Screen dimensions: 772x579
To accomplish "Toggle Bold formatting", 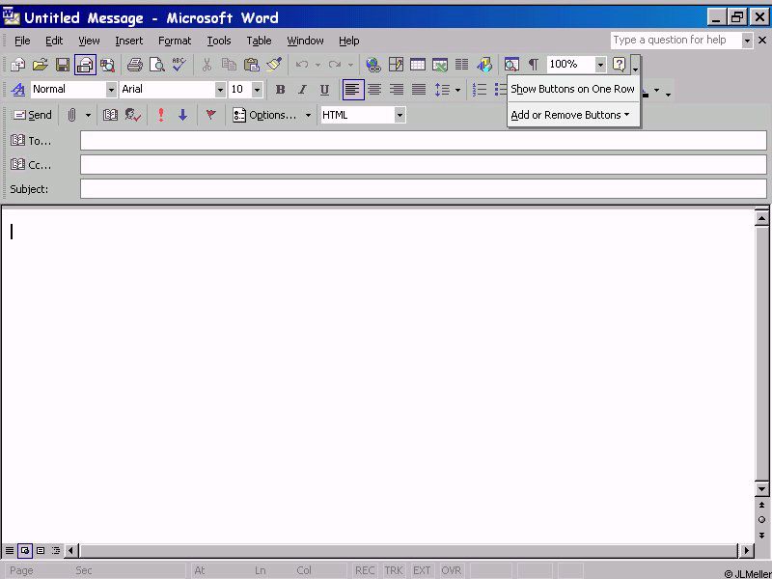I will pos(280,90).
